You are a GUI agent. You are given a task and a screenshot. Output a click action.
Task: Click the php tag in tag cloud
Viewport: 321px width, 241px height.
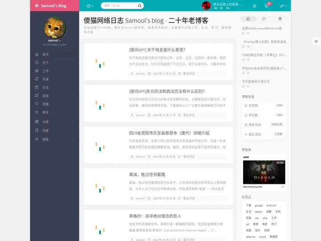click(x=265, y=218)
